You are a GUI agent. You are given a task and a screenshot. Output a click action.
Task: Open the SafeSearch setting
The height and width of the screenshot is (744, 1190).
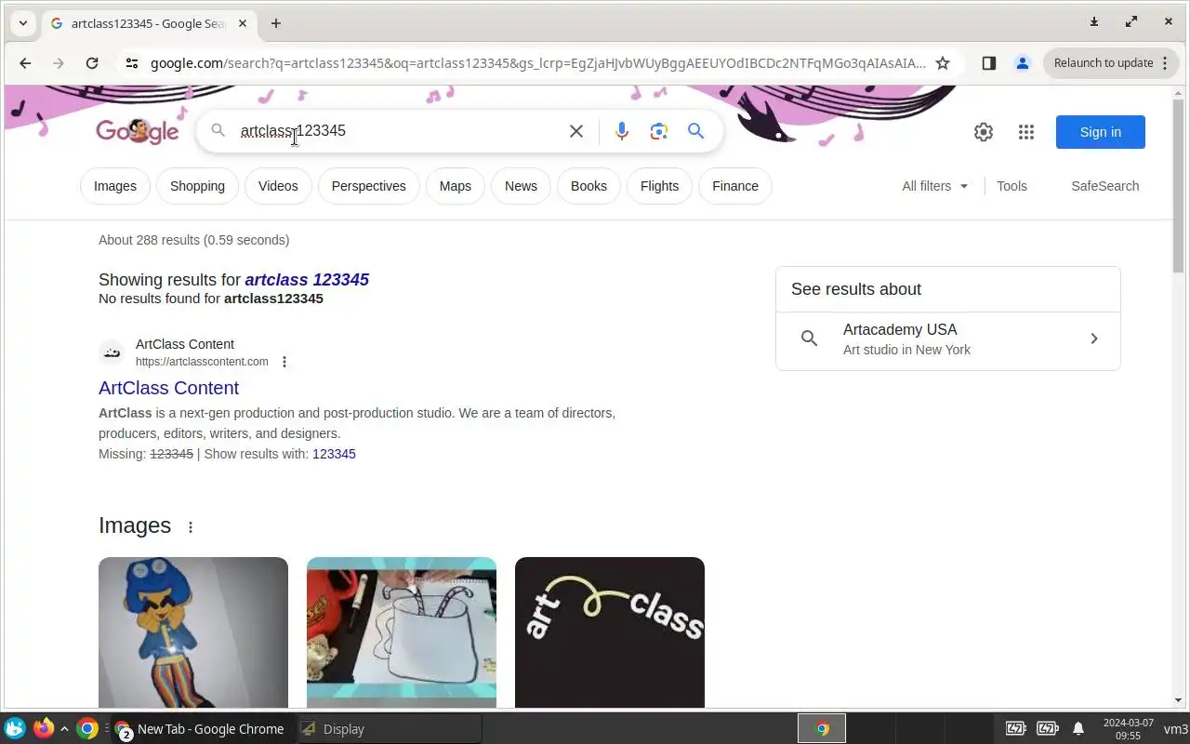1104,186
